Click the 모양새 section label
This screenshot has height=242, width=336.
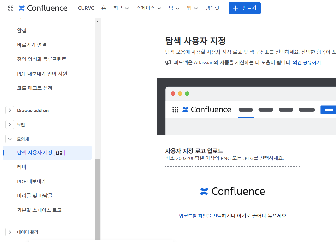click(x=23, y=139)
